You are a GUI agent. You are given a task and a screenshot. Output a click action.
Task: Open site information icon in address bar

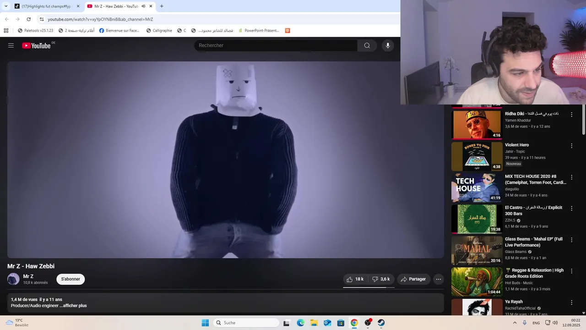(x=42, y=19)
